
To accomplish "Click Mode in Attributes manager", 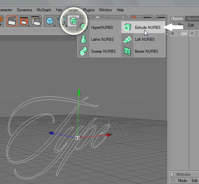I will pos(182,181).
